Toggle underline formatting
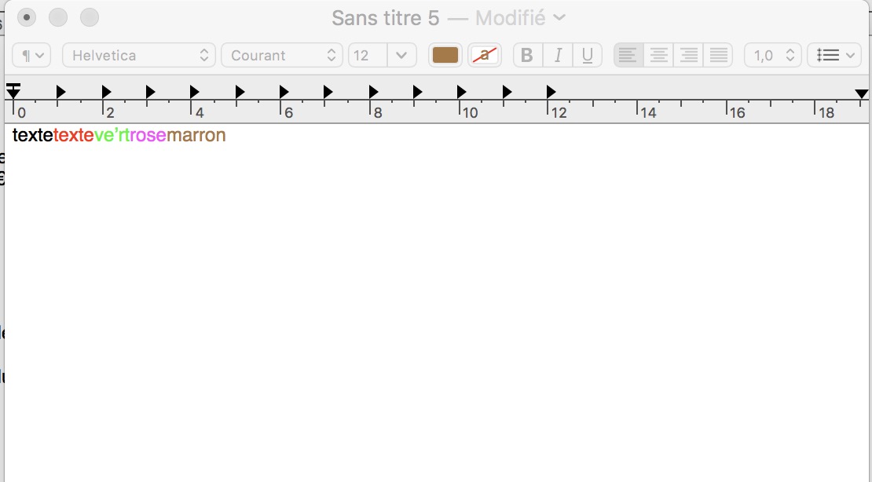The height and width of the screenshot is (482, 872). click(587, 56)
